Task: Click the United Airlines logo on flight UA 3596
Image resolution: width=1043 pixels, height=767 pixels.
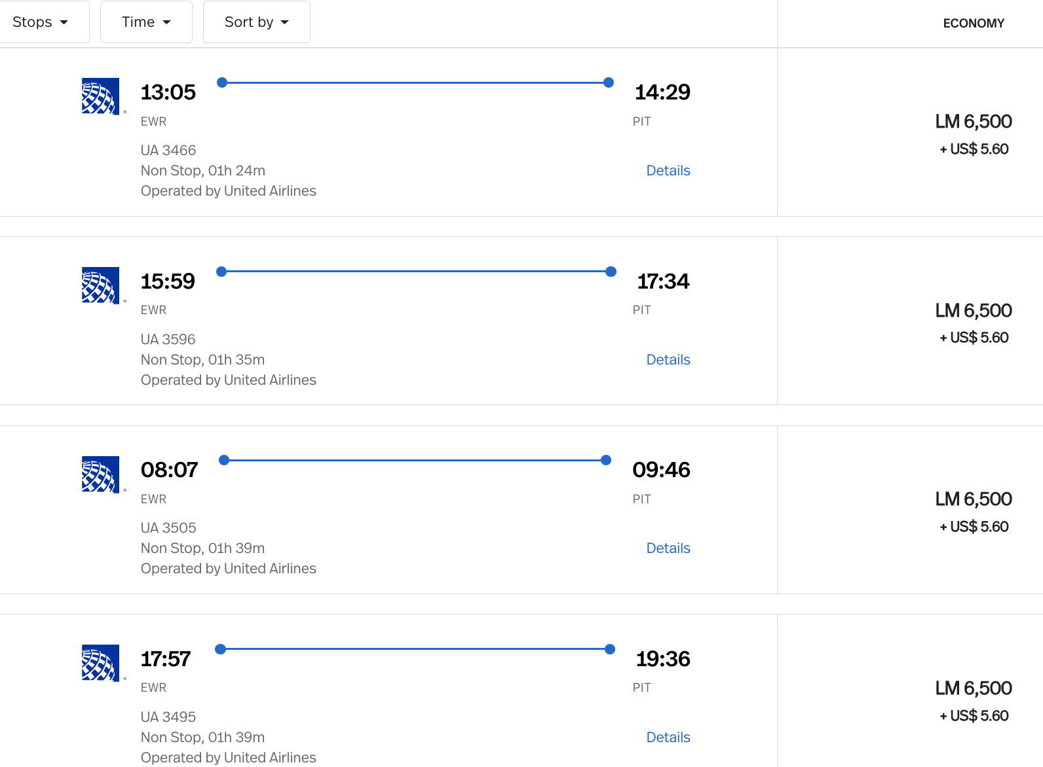Action: 100,285
